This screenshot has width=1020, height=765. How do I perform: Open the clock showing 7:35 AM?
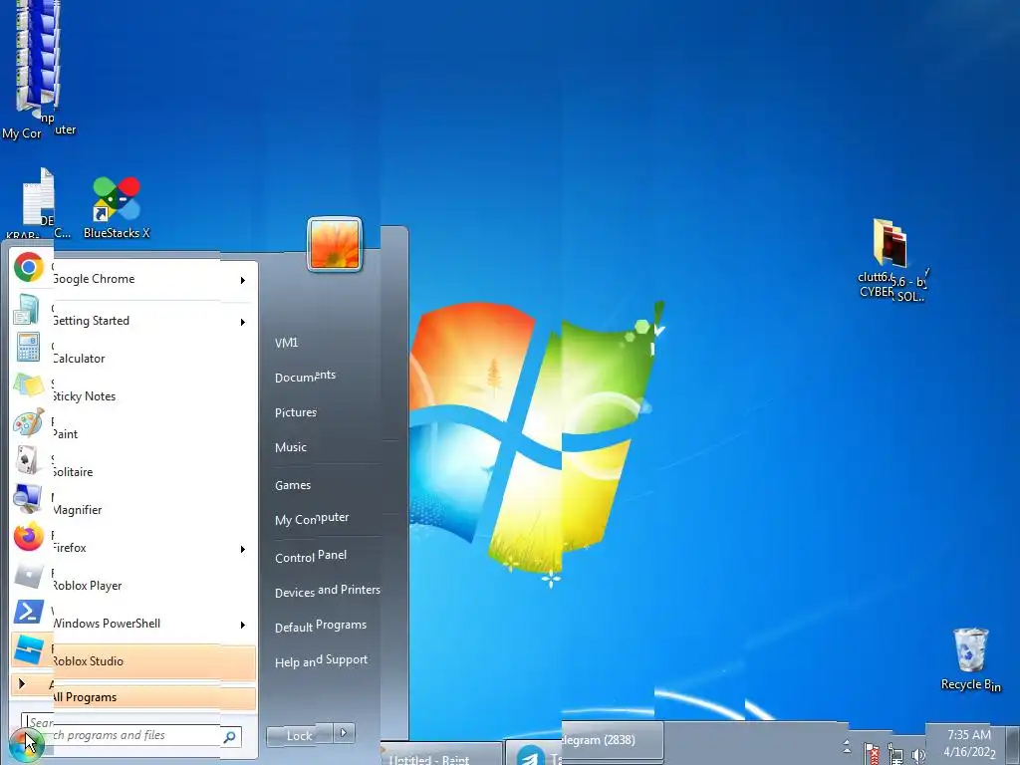(969, 743)
